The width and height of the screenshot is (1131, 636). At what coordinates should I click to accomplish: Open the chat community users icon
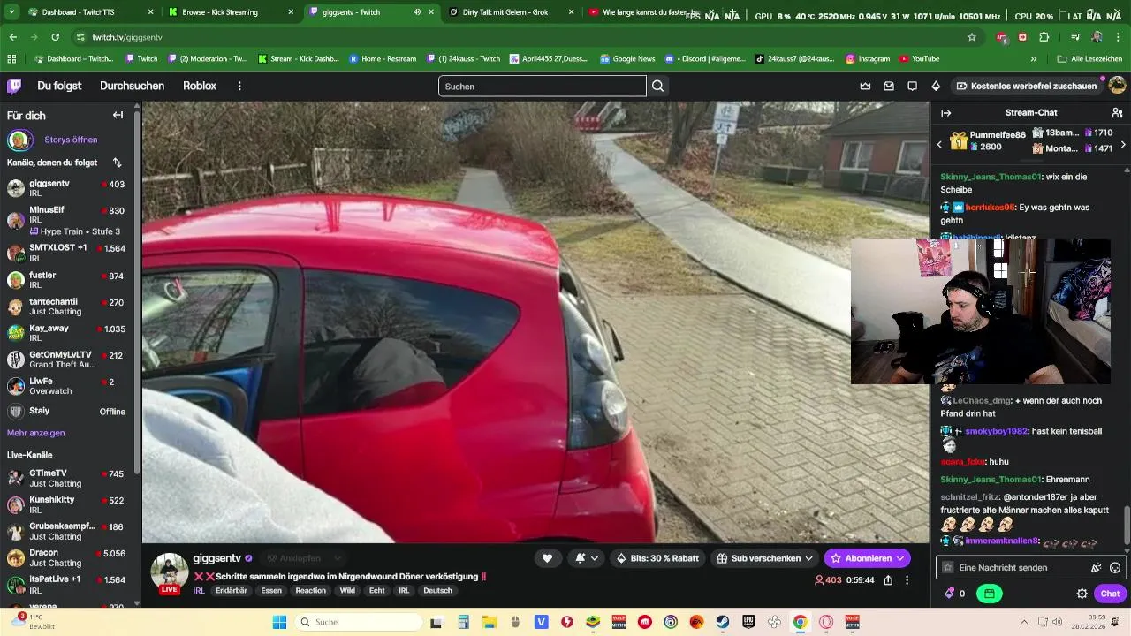[x=1117, y=112]
